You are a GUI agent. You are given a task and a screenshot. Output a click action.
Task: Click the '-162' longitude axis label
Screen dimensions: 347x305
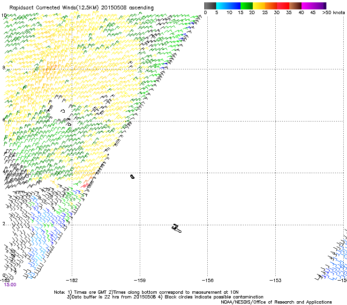[x=72, y=281]
